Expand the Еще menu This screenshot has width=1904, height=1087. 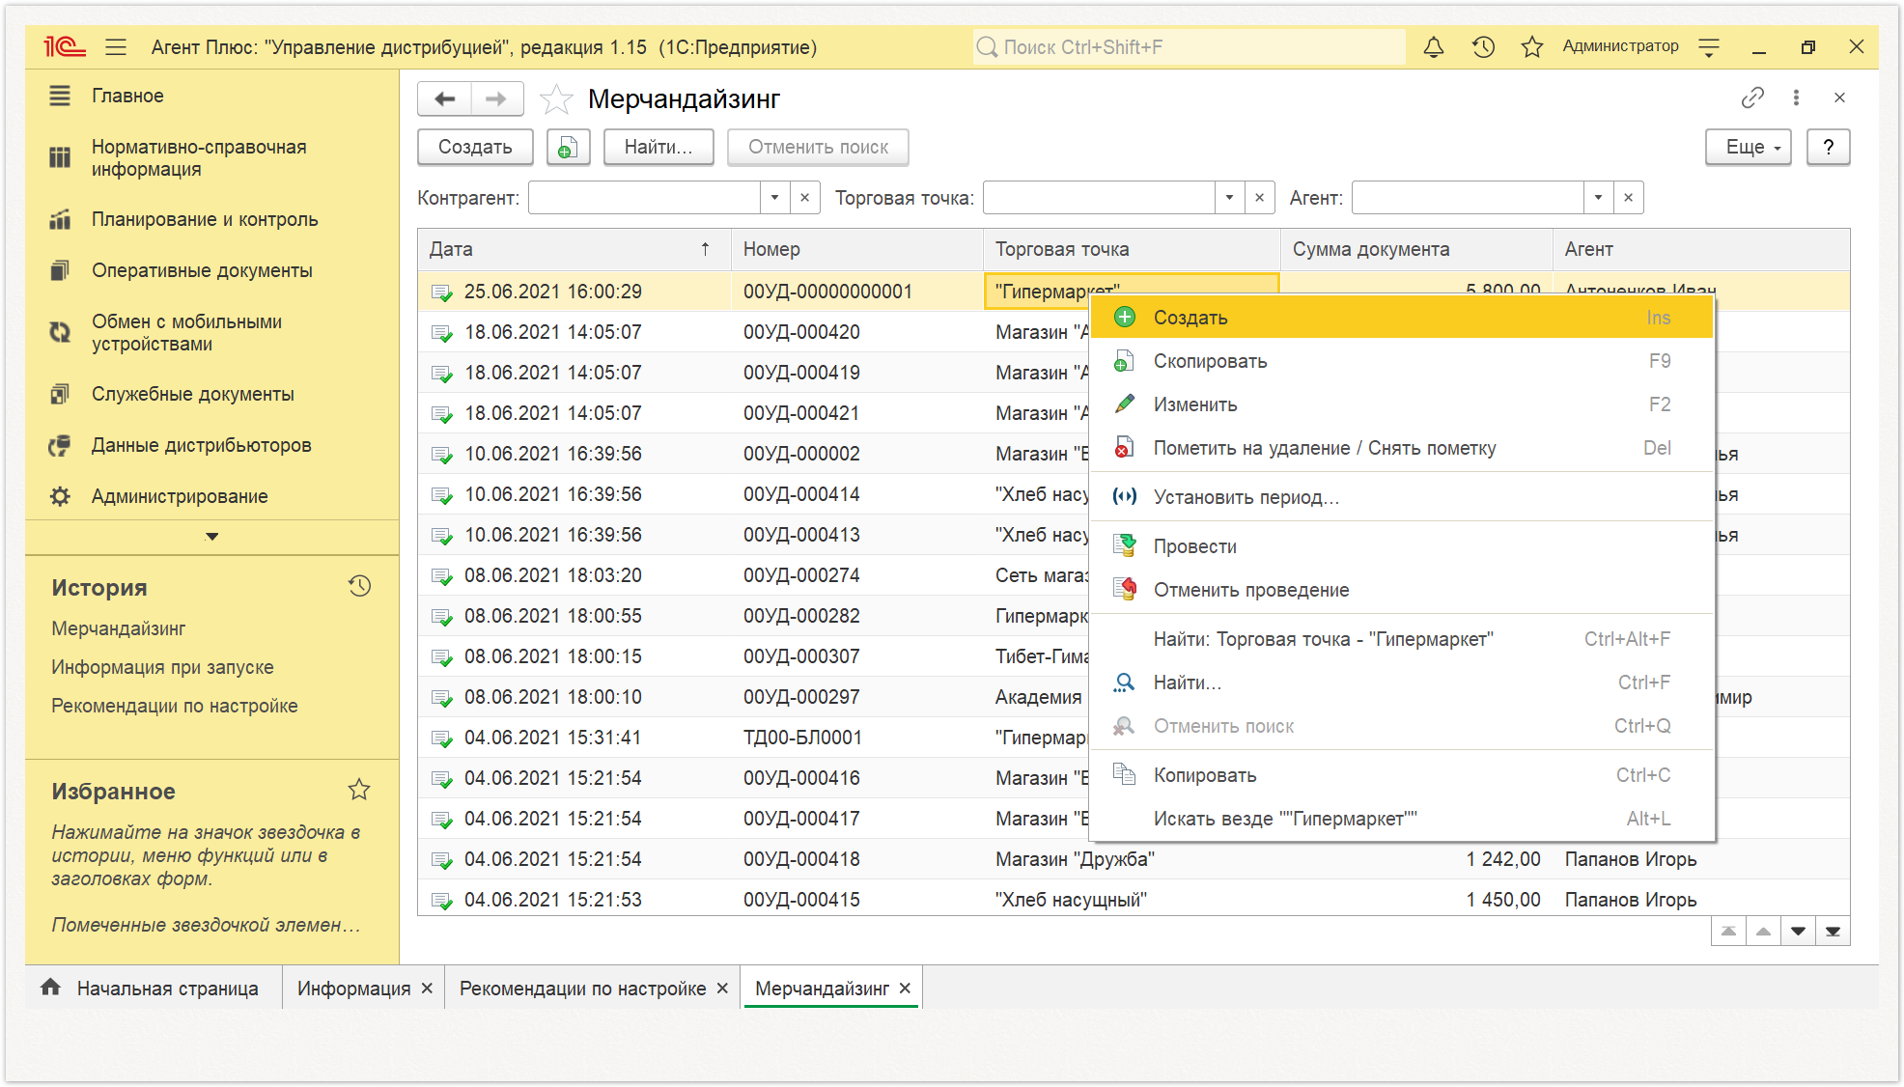coord(1748,147)
